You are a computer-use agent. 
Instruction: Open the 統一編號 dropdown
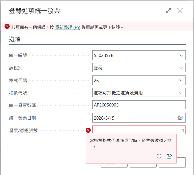[181, 55]
